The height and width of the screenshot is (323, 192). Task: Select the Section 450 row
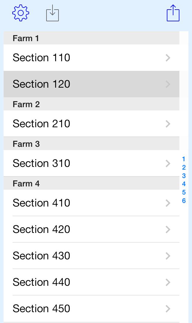[x=91, y=309]
